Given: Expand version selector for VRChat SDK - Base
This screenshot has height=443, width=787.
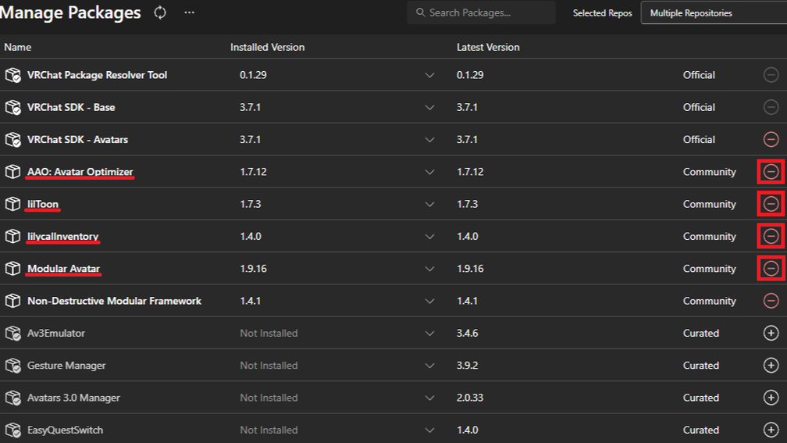Looking at the screenshot, I should coord(429,108).
